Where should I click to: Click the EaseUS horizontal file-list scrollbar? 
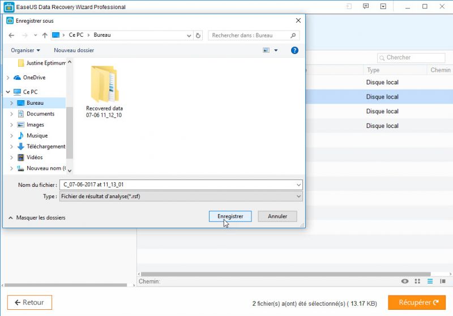286,274
